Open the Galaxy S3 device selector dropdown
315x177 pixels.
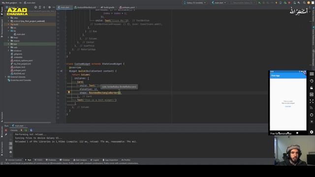tap(195, 2)
